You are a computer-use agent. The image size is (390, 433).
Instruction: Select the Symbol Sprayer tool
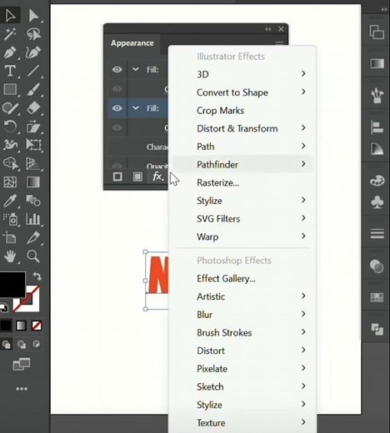coord(11,219)
